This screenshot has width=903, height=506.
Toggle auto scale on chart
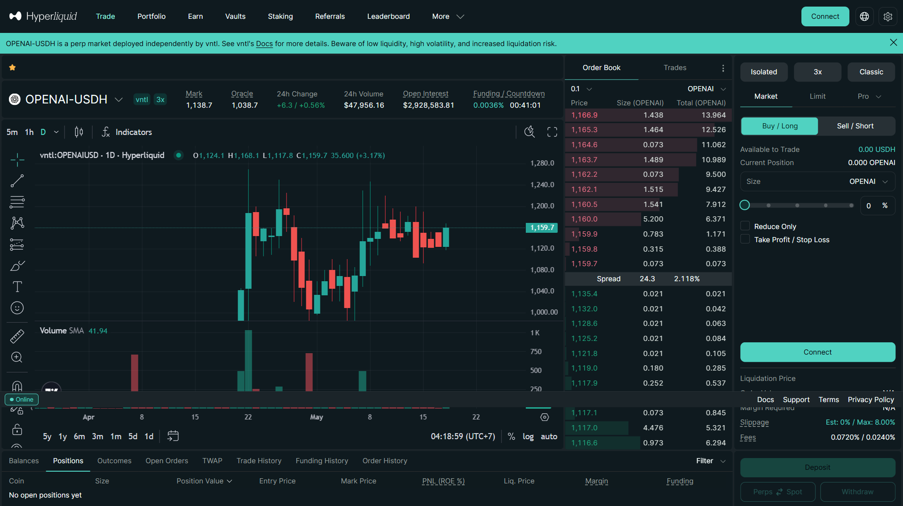(549, 436)
